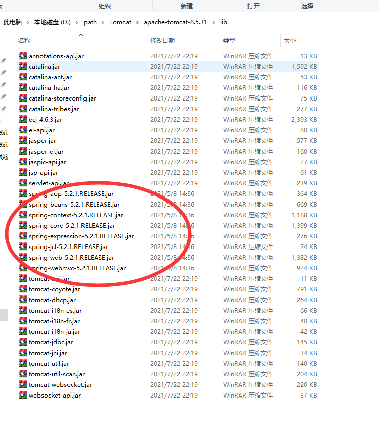Viewport: 379px width, 444px height.
Task: Expand the chevron after apache-tomcat-8.5.31
Action: pyautogui.click(x=214, y=22)
